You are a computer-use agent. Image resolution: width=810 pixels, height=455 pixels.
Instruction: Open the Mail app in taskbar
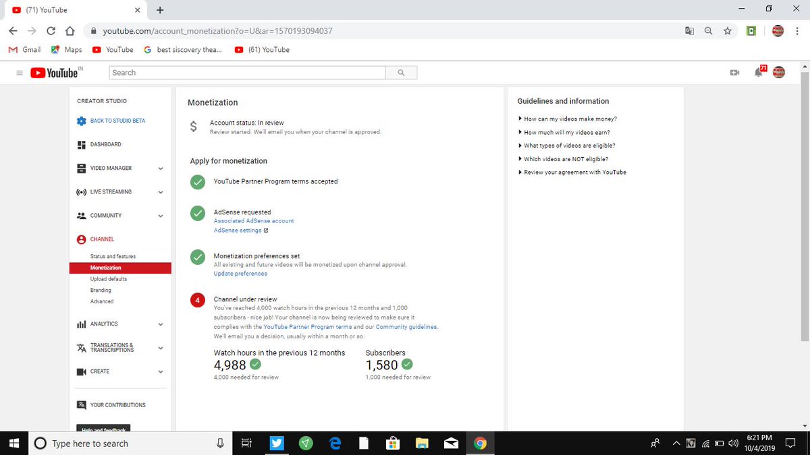(x=451, y=443)
